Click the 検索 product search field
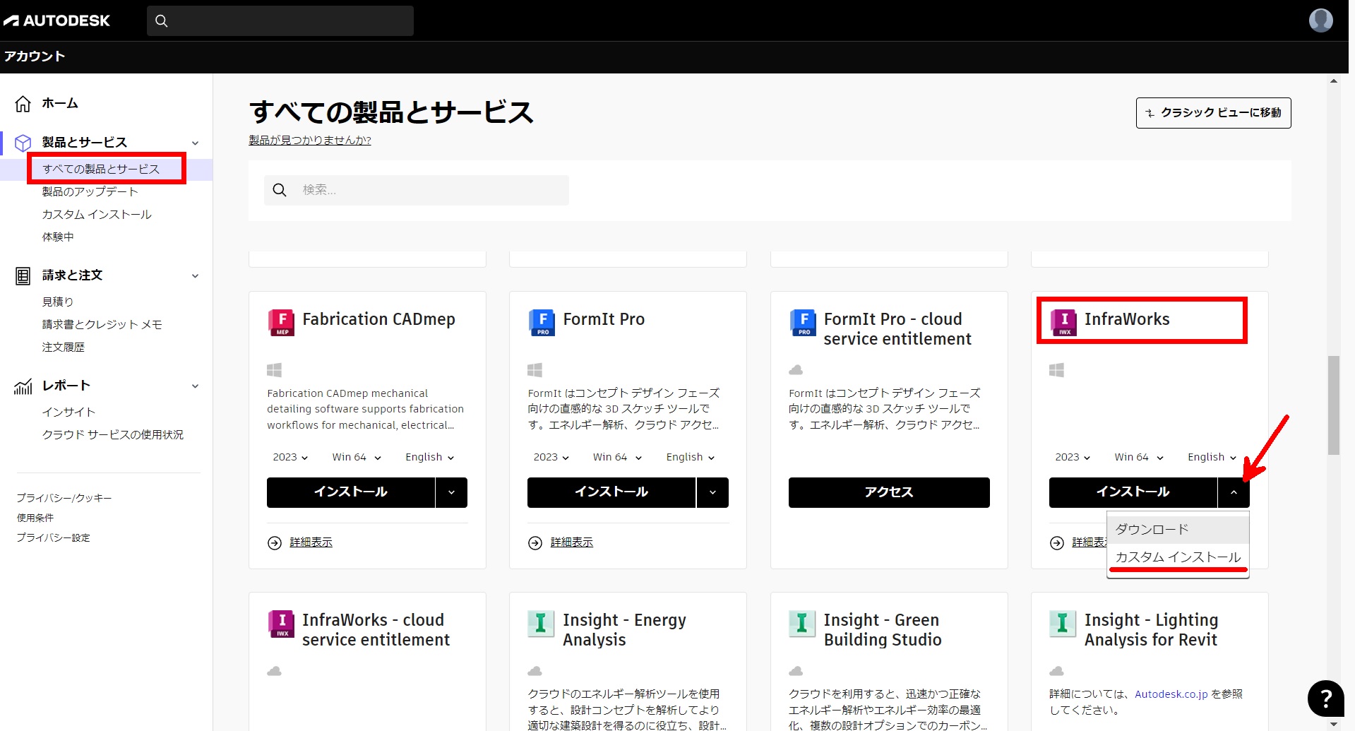Screen dimensions: 1355x731 click(417, 190)
